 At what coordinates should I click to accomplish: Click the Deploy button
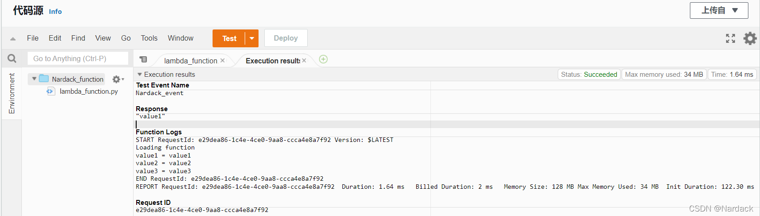point(286,38)
